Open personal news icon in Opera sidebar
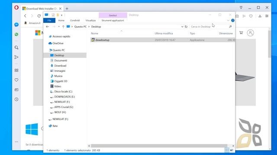 16,90
